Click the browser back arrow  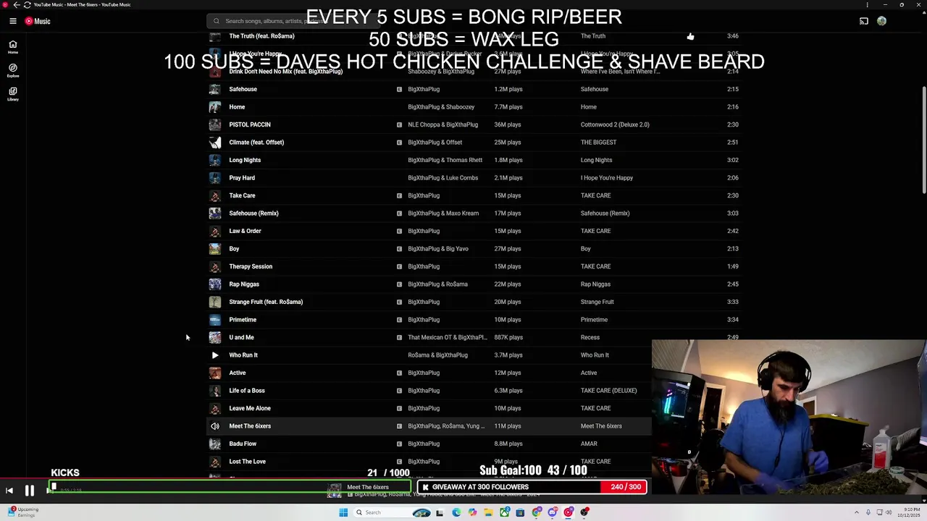tap(17, 4)
